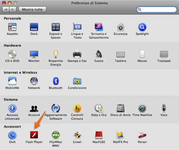Image resolution: width=179 pixels, height=150 pixels.
Task: Go back with the left arrow button
Action: click(x=6, y=9)
